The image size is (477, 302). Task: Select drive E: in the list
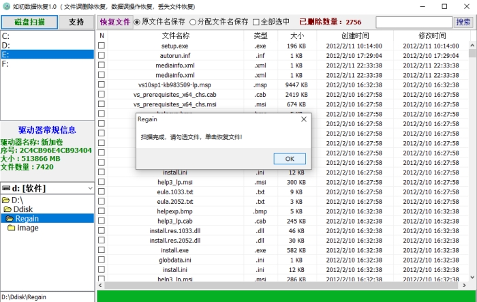coord(48,55)
